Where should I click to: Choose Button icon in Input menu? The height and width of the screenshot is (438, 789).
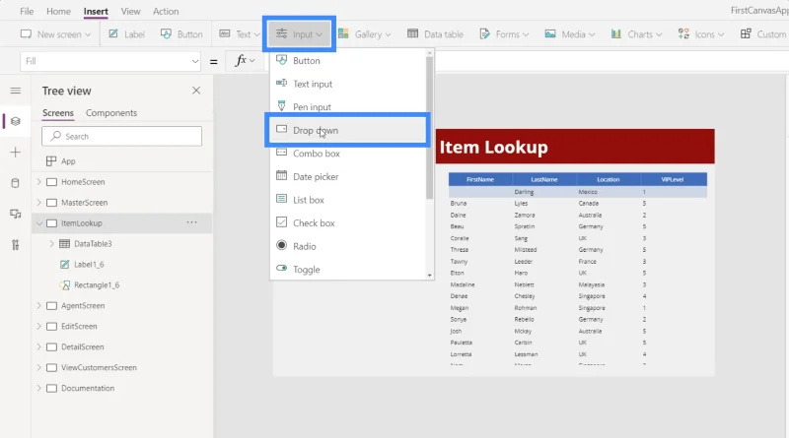(282, 60)
